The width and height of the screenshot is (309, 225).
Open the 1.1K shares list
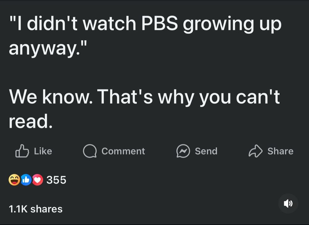[36, 209]
